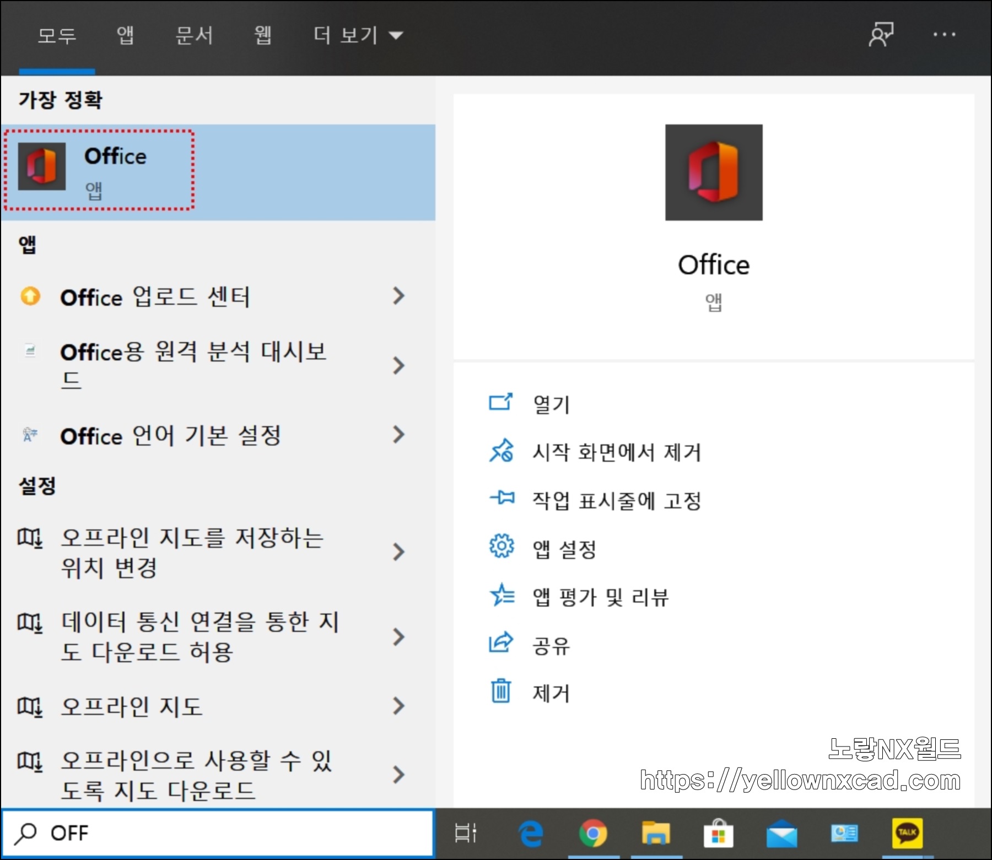Viewport: 992px width, 860px height.
Task: Choose 앱 평가 및 리뷰
Action: (601, 597)
